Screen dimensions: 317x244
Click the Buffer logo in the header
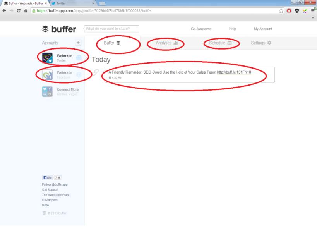(x=59, y=29)
